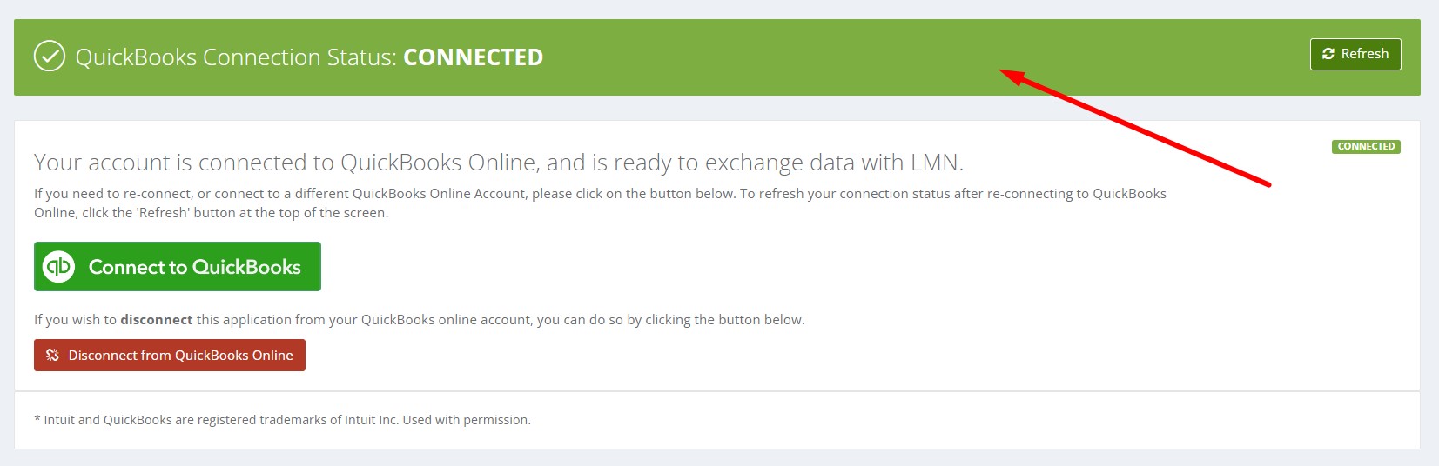This screenshot has width=1439, height=466.
Task: Click the quoted 'Refresh' word in paragraph
Action: point(163,213)
